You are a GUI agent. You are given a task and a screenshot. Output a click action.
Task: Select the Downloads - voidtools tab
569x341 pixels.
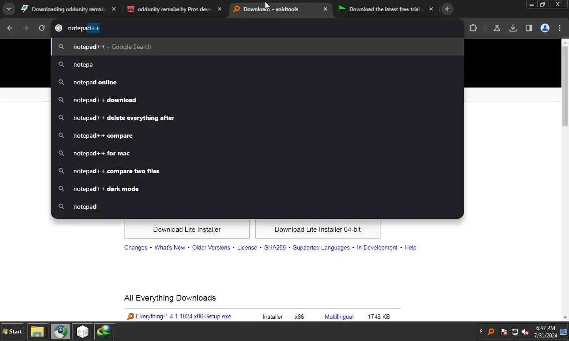280,9
